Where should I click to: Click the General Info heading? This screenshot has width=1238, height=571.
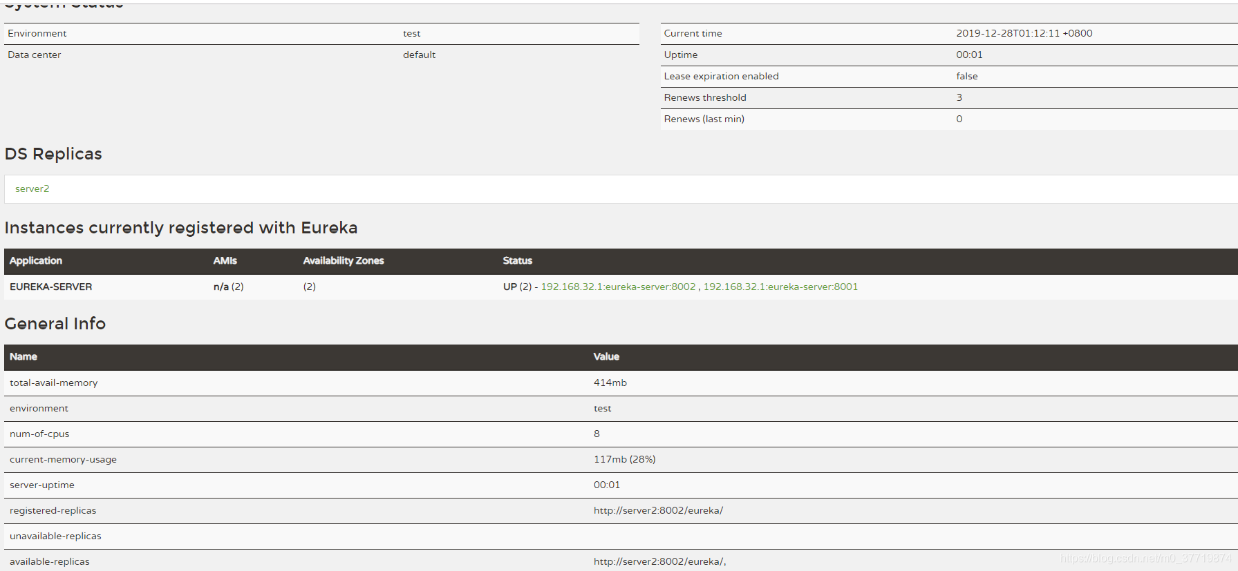pyautogui.click(x=55, y=324)
